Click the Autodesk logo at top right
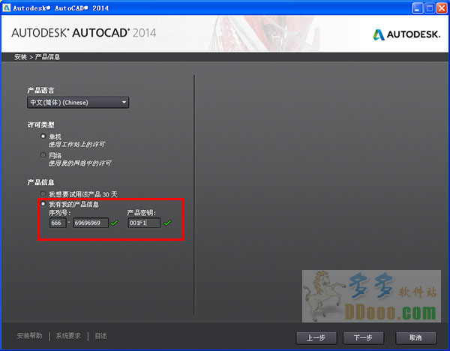Image resolution: width=450 pixels, height=351 pixels. pos(406,34)
